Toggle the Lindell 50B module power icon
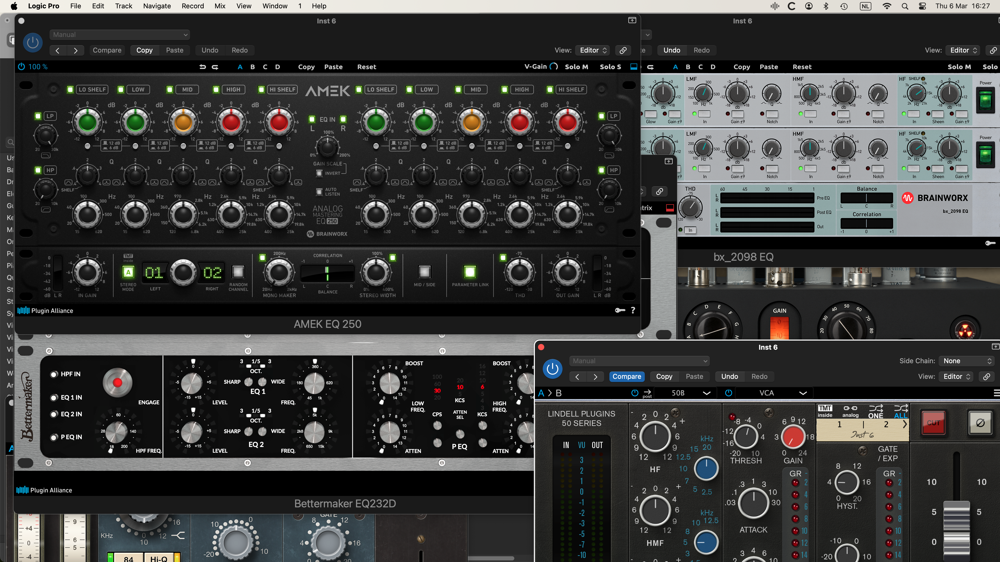The image size is (1000, 562). (x=635, y=393)
